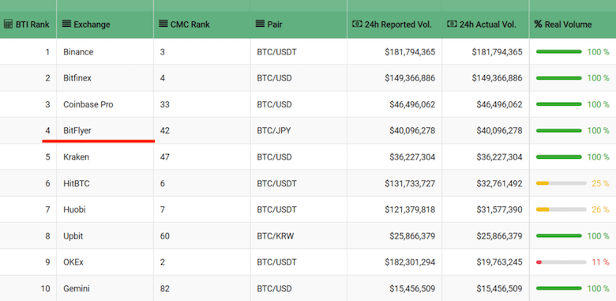Sort by the Real Volume header text
The image size is (616, 301).
point(568,24)
